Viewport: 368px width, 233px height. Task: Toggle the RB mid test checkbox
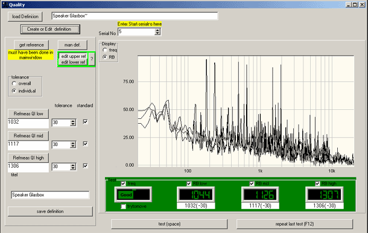pos(252,184)
